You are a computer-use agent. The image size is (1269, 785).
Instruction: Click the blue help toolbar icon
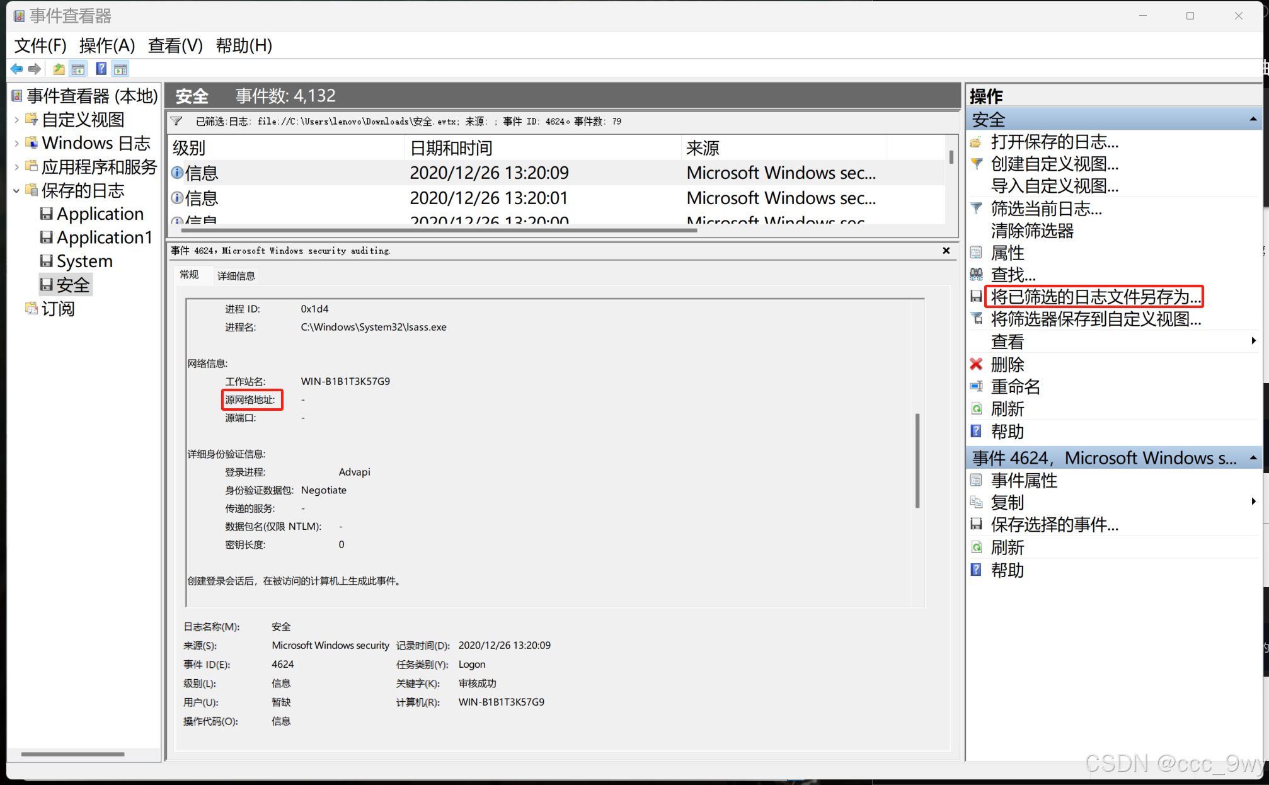point(101,69)
